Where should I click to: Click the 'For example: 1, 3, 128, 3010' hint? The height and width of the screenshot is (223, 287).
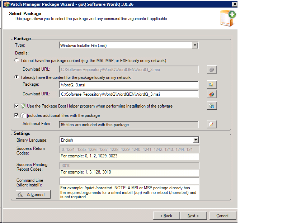click(x=86, y=172)
